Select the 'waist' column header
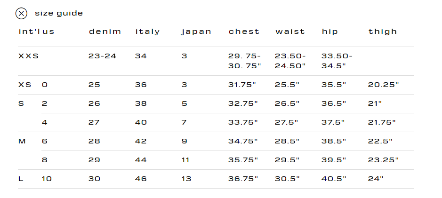The image size is (442, 198). click(290, 32)
